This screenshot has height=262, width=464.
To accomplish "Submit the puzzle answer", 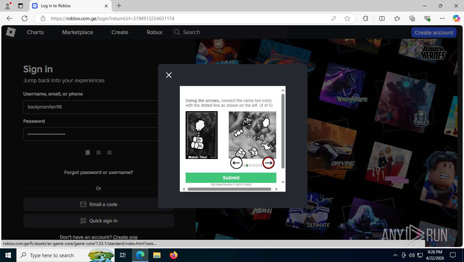I will click(x=231, y=178).
